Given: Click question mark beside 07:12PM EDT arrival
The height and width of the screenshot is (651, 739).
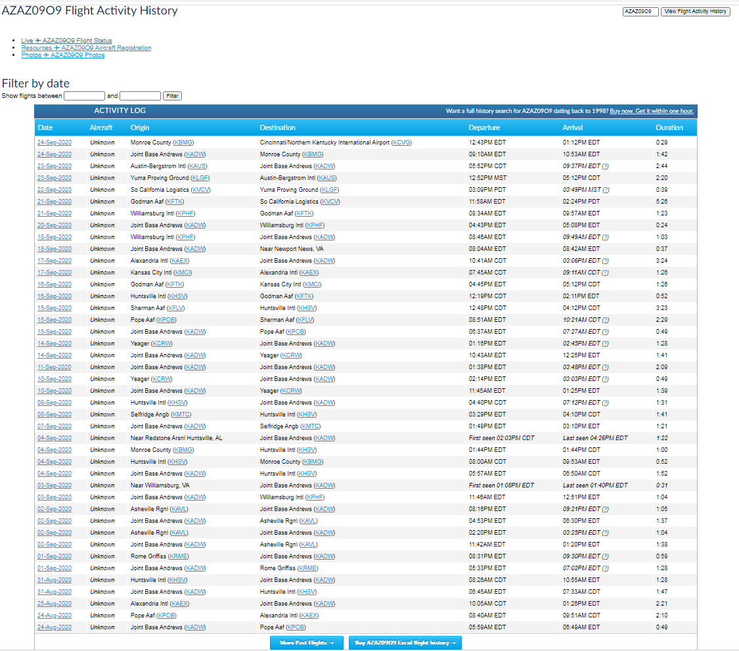Looking at the screenshot, I should [x=606, y=403].
